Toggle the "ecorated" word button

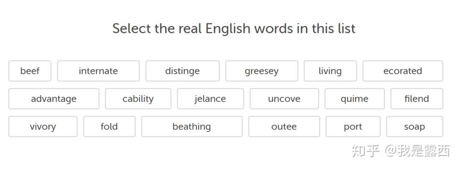403,71
